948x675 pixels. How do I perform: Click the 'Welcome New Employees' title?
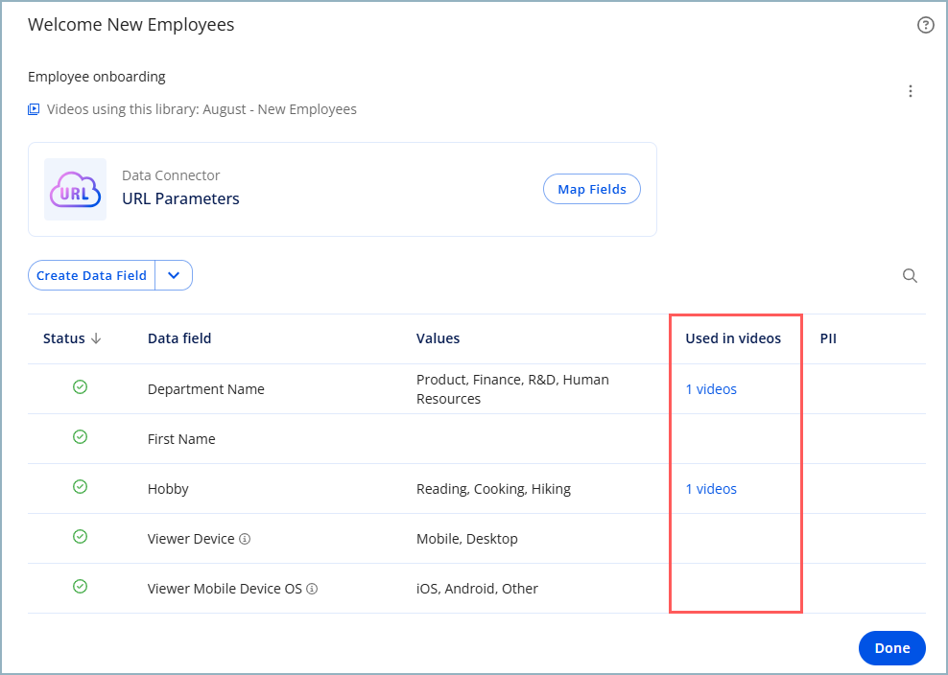[x=131, y=25]
